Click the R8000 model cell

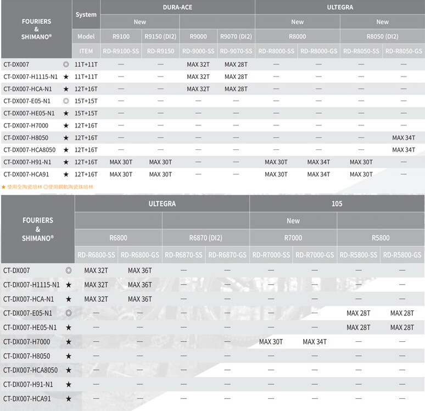(298, 36)
